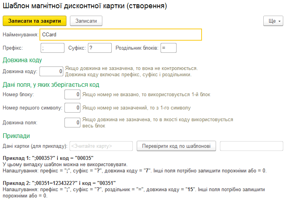
Task: Click the 'Приклад 2' bold example line
Action: [59, 183]
